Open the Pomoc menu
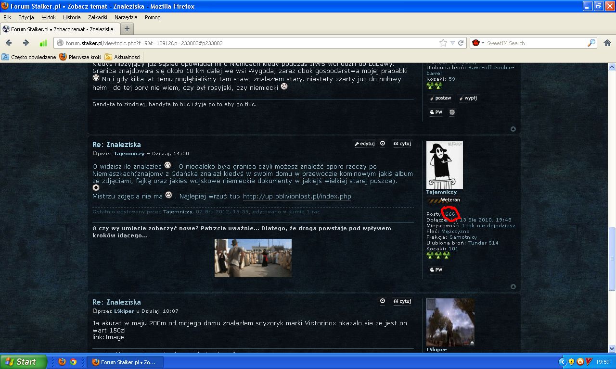The width and height of the screenshot is (616, 369). [x=153, y=17]
